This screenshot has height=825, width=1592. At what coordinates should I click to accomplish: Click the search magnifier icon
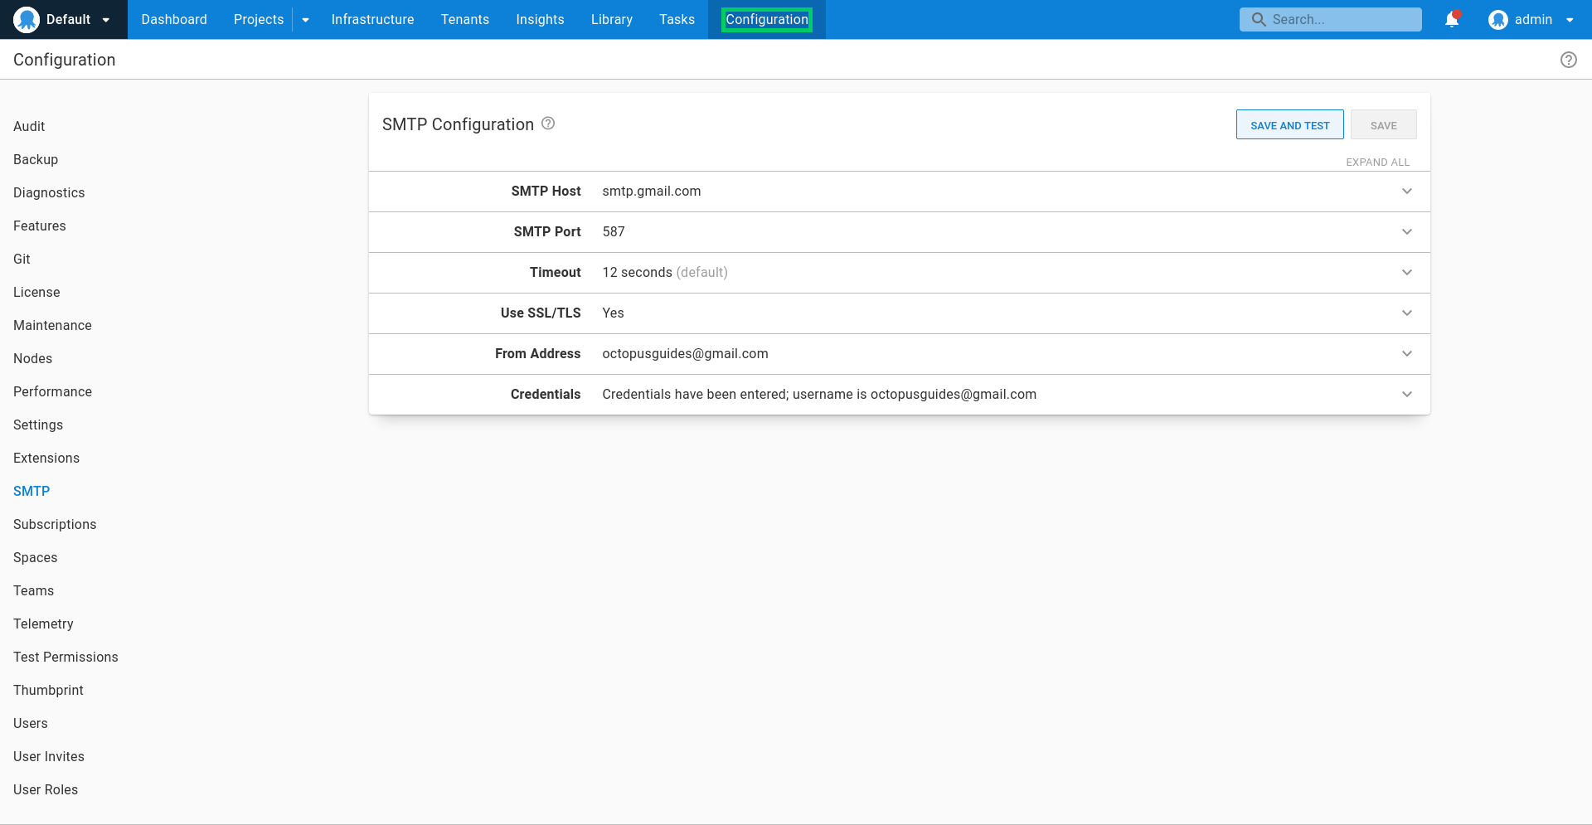[x=1259, y=19]
